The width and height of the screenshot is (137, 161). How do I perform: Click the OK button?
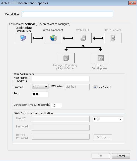101,156
